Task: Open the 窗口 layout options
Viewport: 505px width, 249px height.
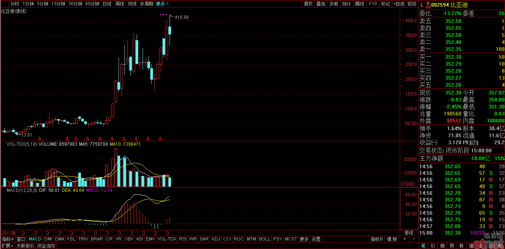Action: pyautogui.click(x=21, y=239)
